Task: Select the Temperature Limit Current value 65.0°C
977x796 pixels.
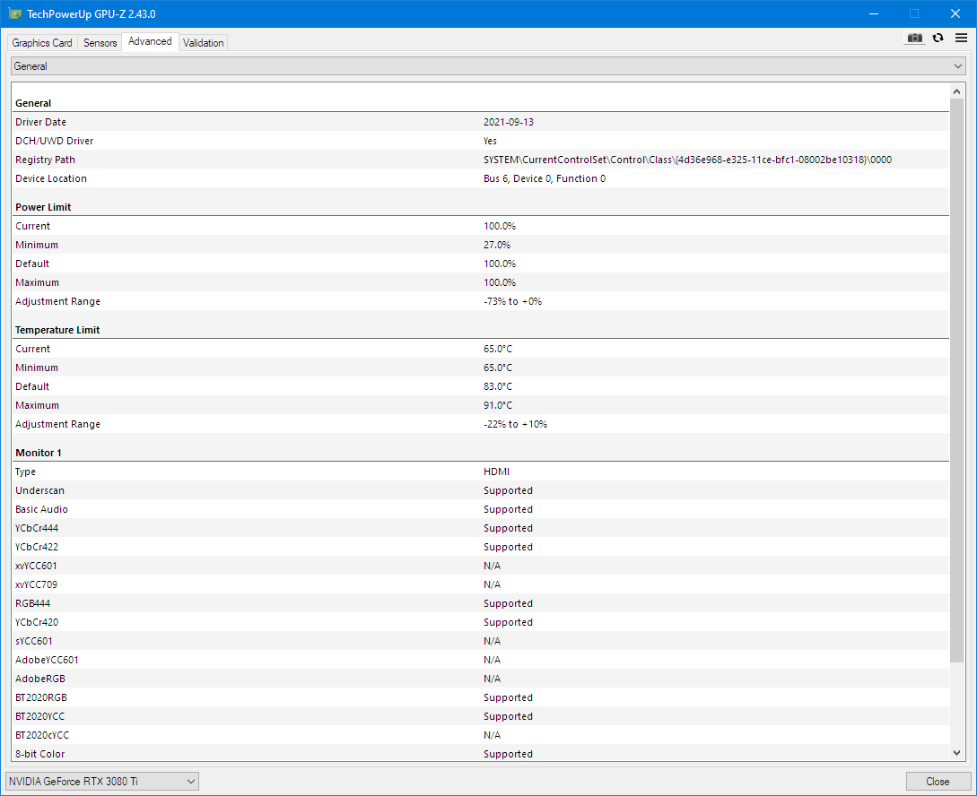Action: tap(498, 349)
